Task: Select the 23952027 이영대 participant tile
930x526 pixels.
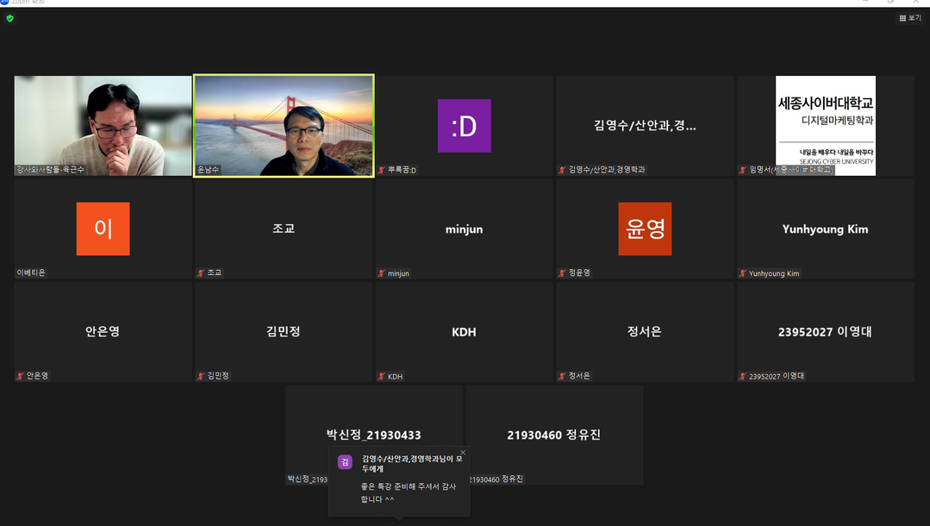Action: point(825,331)
